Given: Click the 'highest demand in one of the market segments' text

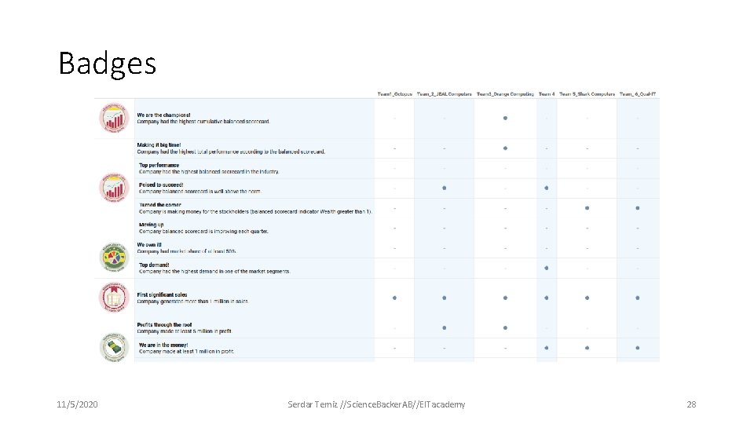Looking at the screenshot, I should point(214,272).
